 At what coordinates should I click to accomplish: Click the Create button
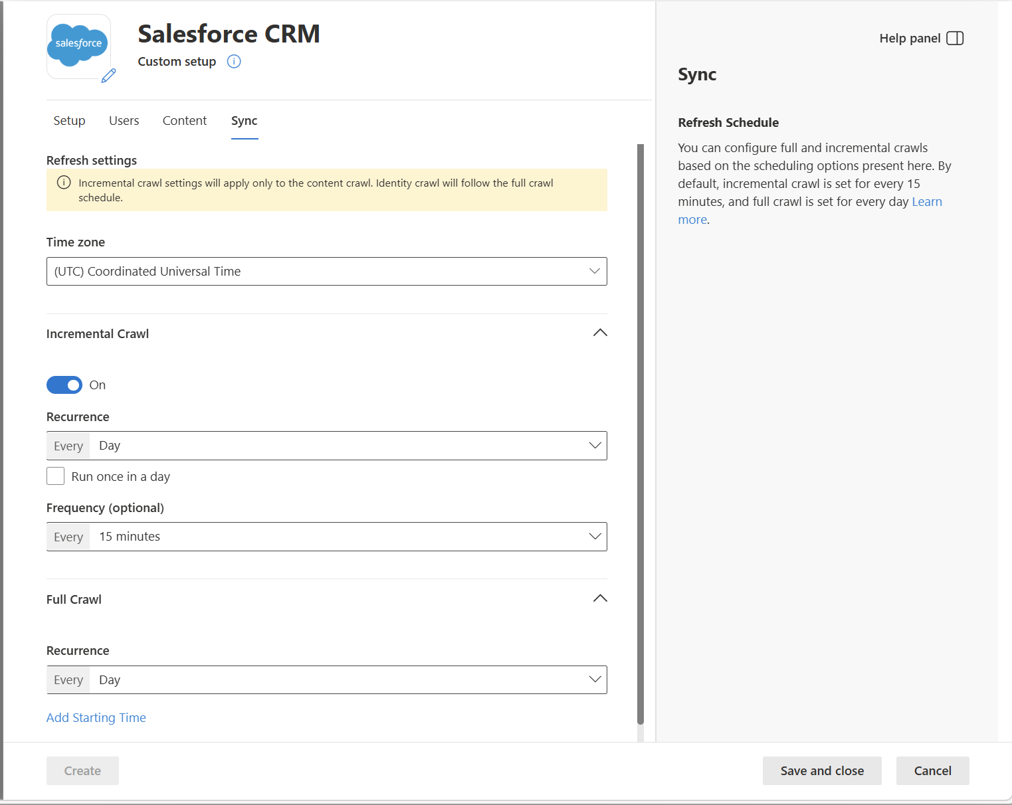82,771
